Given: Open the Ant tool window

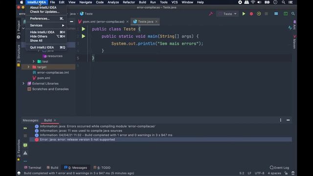Looking at the screenshot, I should click(x=294, y=25).
